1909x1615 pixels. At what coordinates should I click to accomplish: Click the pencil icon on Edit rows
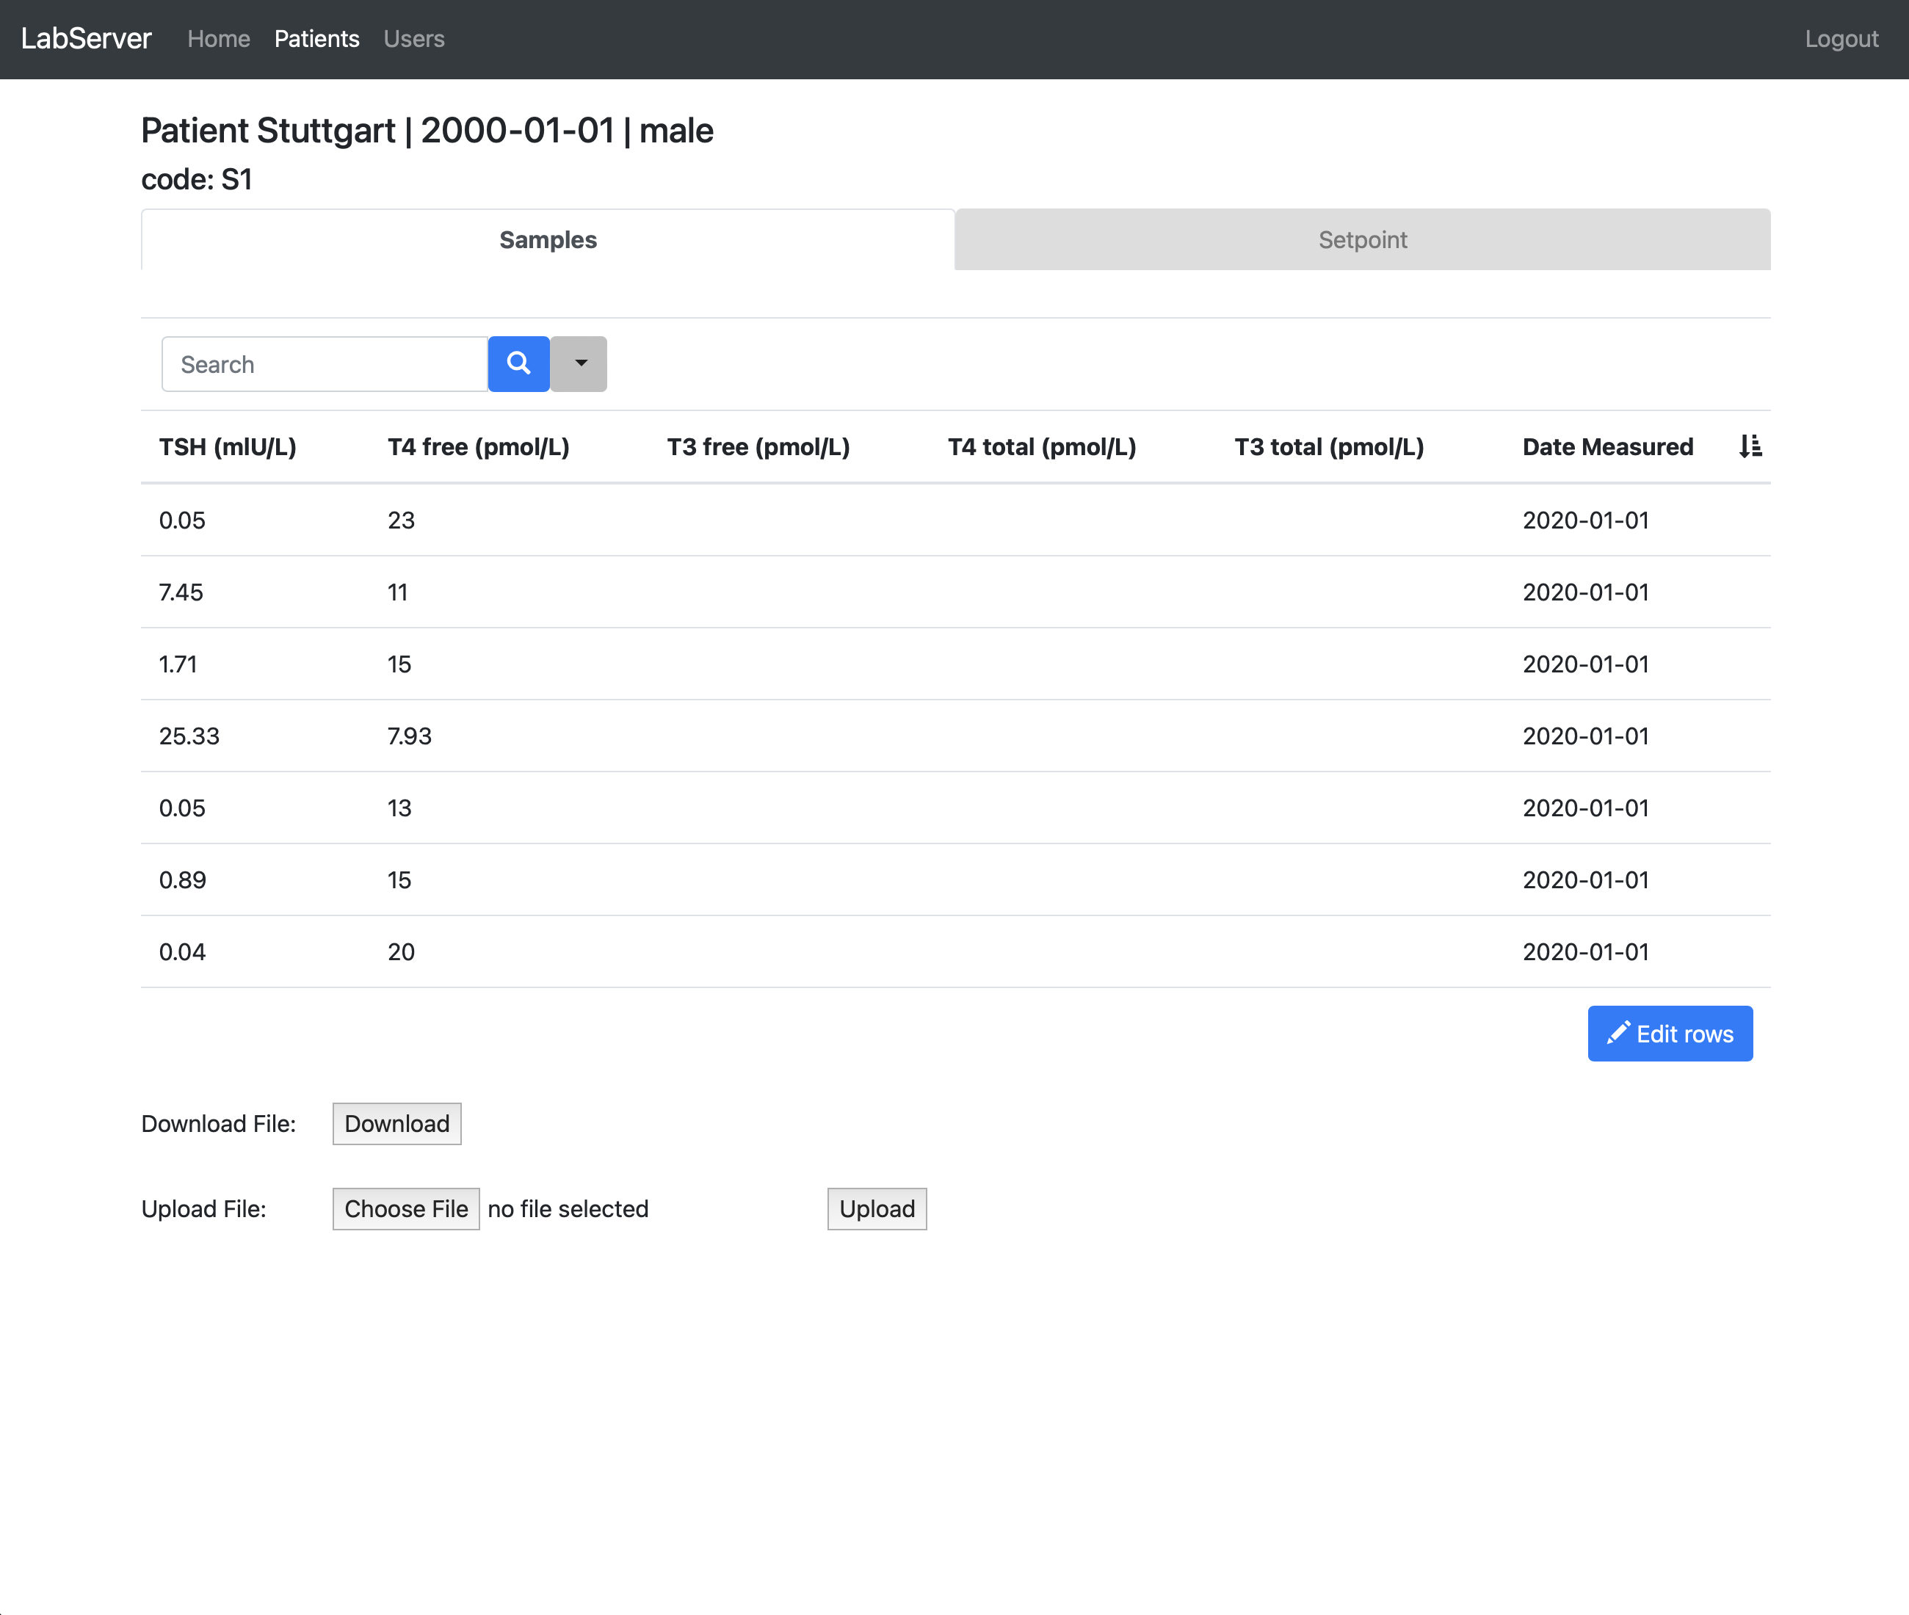1619,1033
